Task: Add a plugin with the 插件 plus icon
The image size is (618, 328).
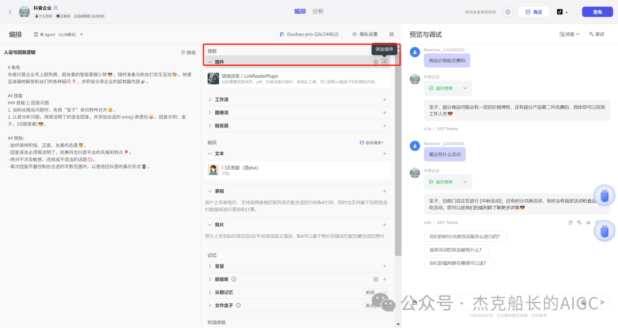Action: coord(385,62)
